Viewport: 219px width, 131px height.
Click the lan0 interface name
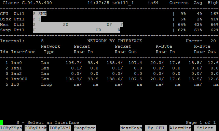[x=16, y=63]
